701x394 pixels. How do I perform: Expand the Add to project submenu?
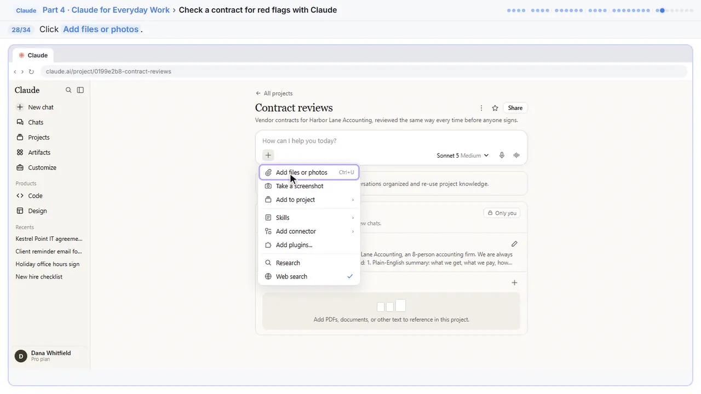click(x=309, y=200)
